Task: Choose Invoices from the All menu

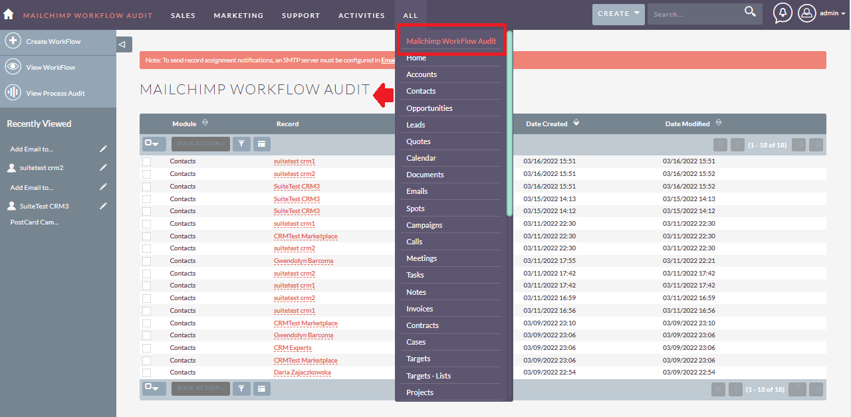Action: pos(420,309)
